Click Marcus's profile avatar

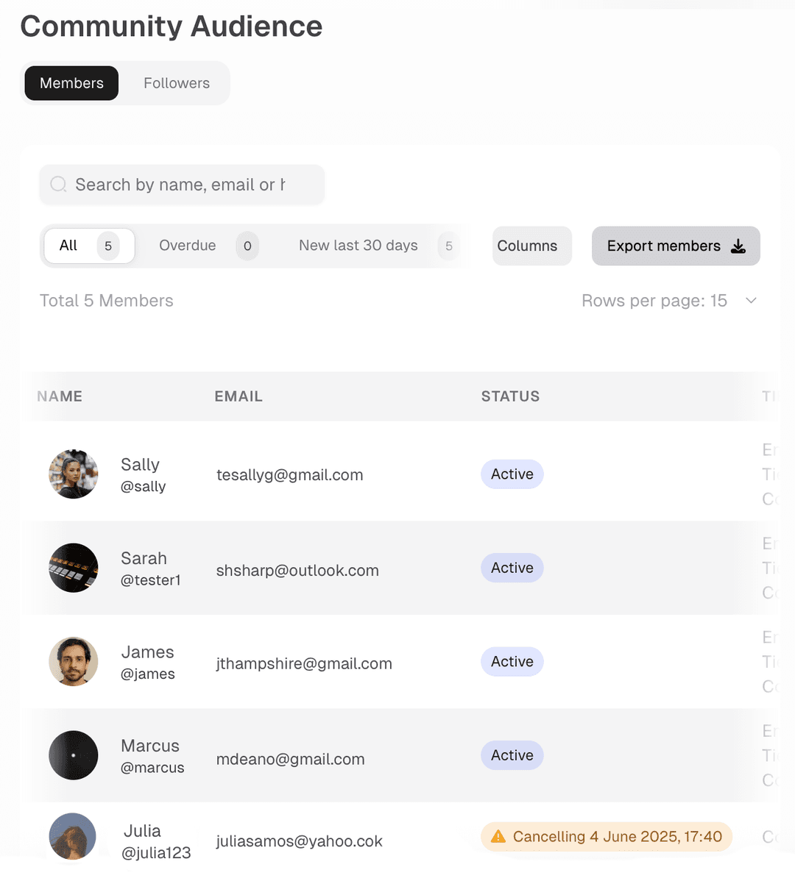[x=74, y=755]
